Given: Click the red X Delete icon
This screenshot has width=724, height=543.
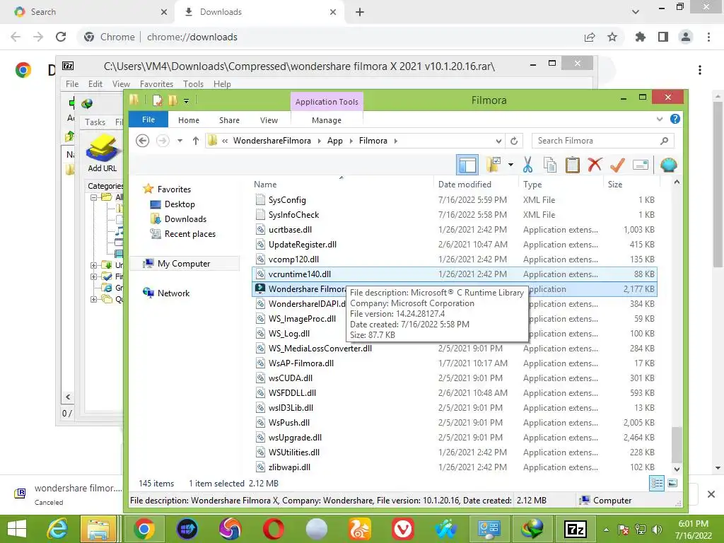Looking at the screenshot, I should [595, 164].
